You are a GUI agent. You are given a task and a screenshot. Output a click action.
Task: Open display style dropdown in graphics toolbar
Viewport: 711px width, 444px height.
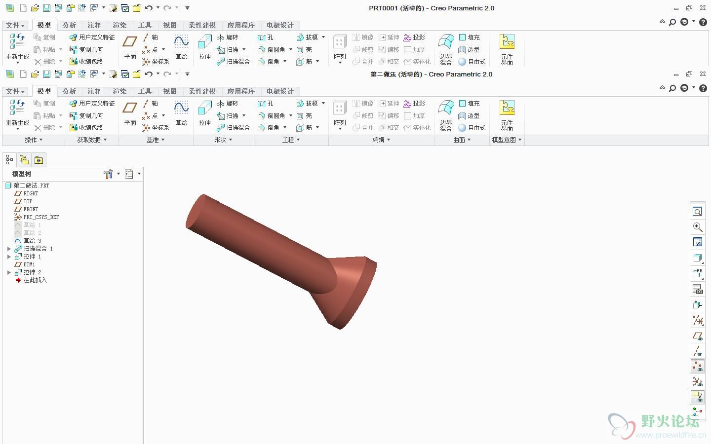(x=697, y=258)
